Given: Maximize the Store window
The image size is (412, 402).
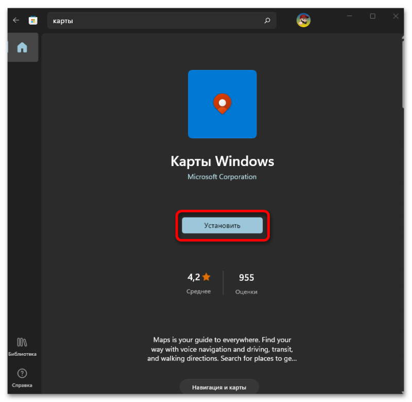Looking at the screenshot, I should 372,16.
